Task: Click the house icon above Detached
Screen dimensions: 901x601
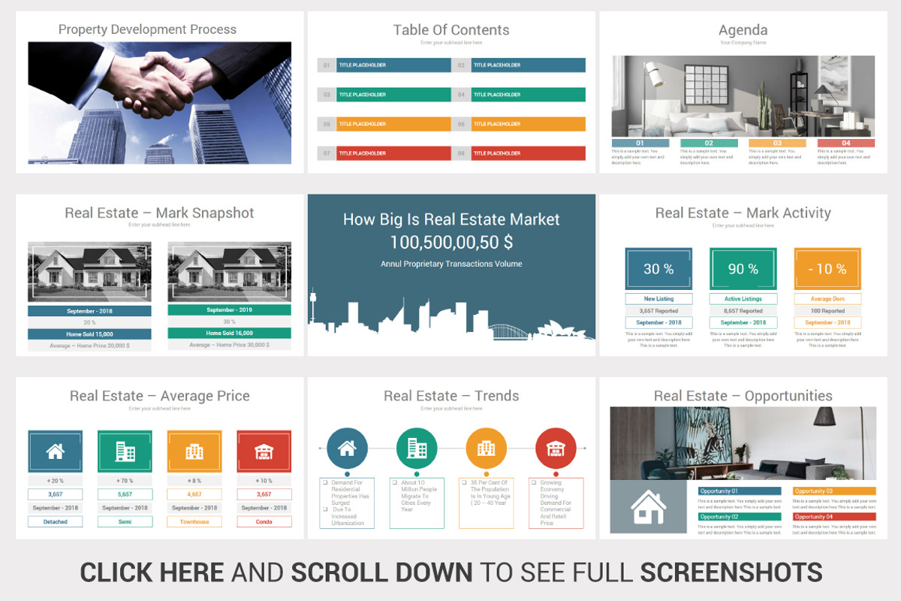Action: pyautogui.click(x=55, y=452)
